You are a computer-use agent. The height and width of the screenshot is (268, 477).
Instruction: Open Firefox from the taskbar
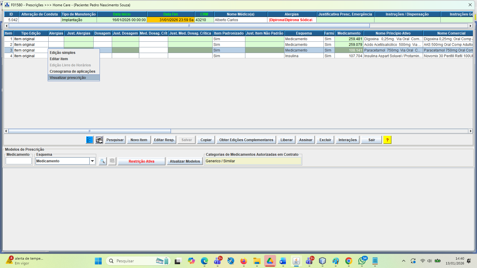pyautogui.click(x=244, y=261)
